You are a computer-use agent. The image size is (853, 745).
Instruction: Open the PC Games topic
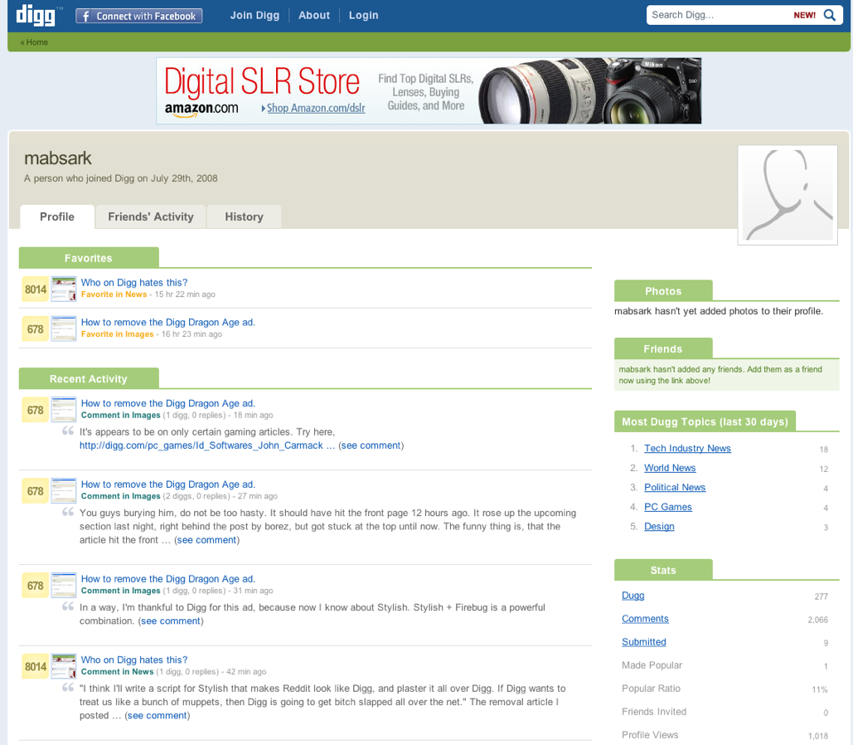click(x=668, y=507)
